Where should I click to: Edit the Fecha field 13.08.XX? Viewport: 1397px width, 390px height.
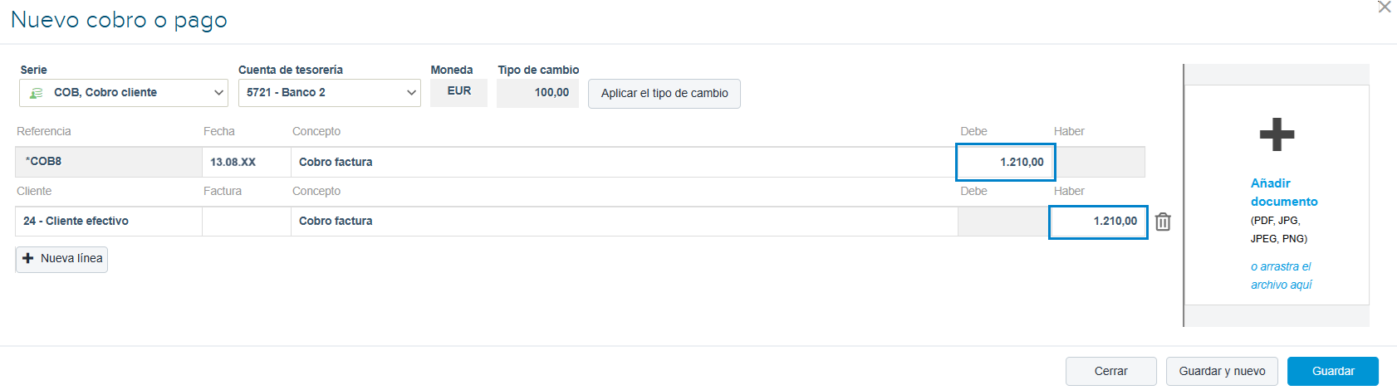[247, 162]
